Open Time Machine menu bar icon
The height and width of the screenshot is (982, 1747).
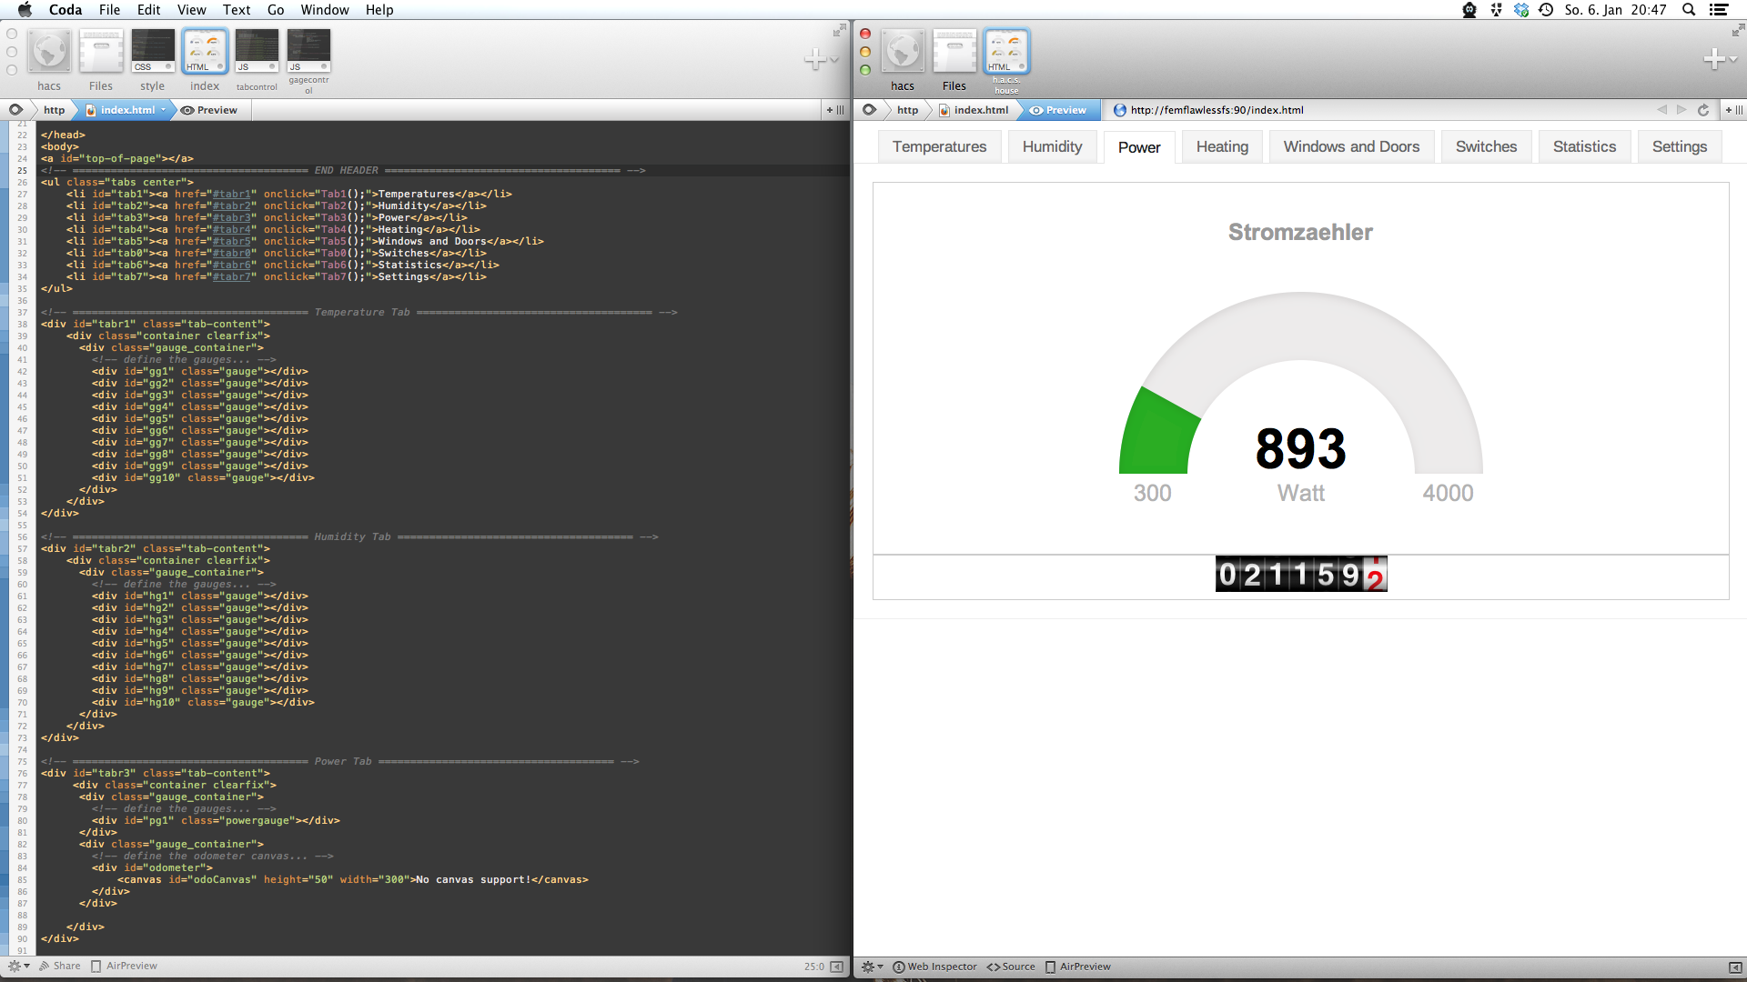(x=1546, y=10)
